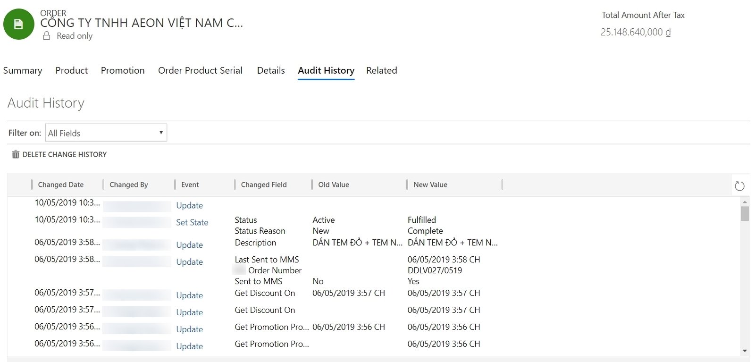
Task: Sort by Changed Date column header
Action: click(61, 185)
